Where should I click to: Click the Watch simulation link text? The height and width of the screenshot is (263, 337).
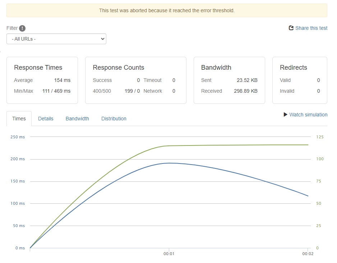coord(308,115)
